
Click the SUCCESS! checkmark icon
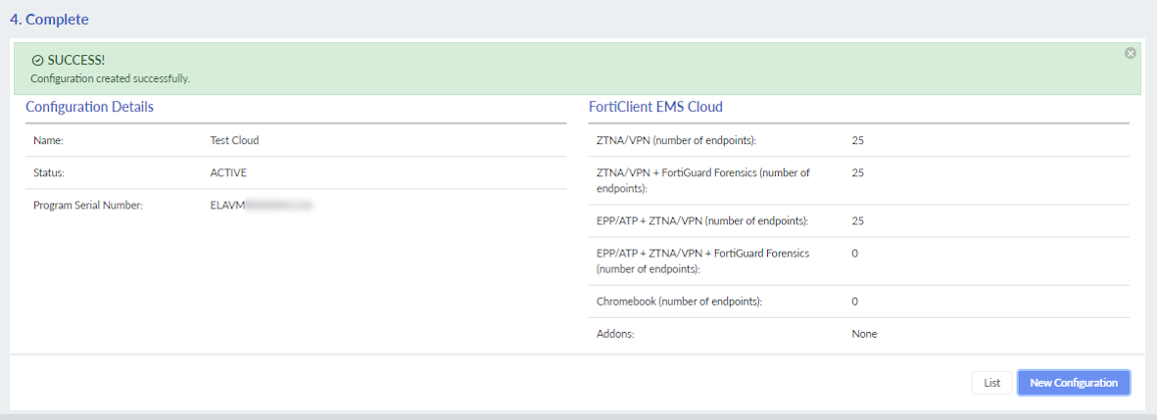[37, 61]
